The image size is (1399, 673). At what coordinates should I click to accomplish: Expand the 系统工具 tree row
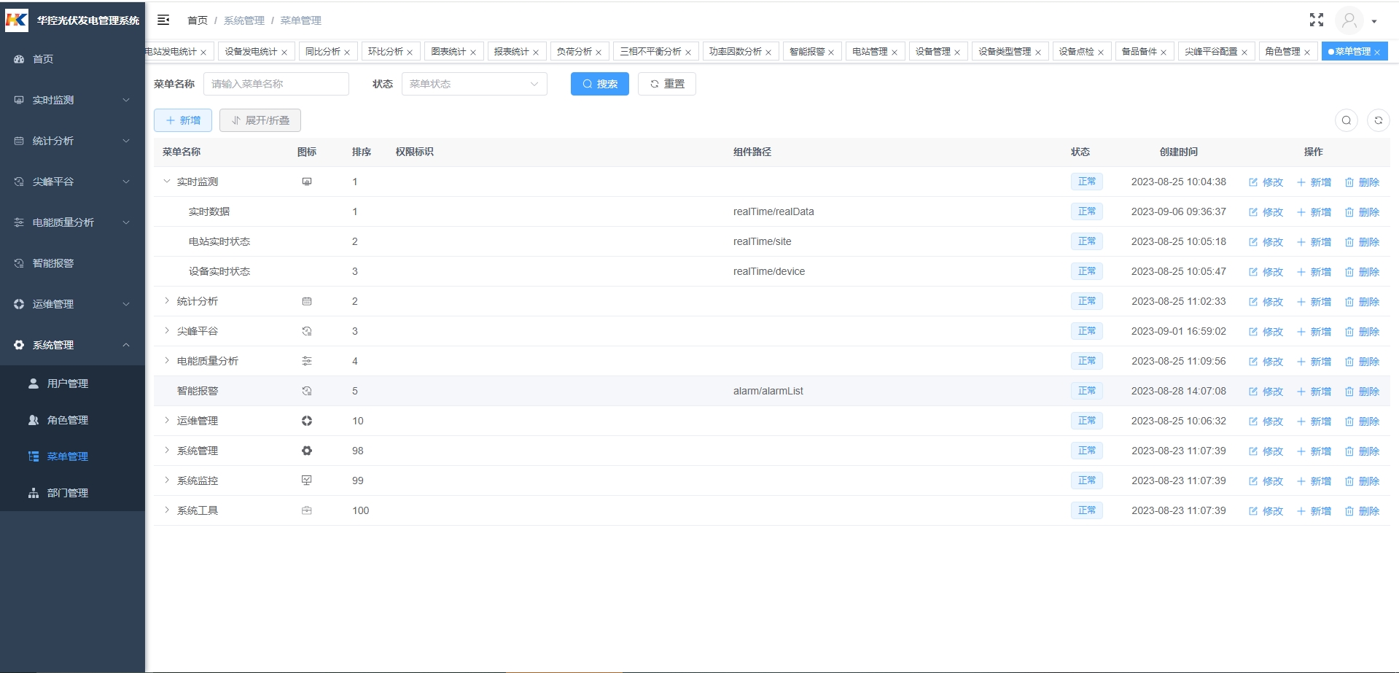coord(167,510)
